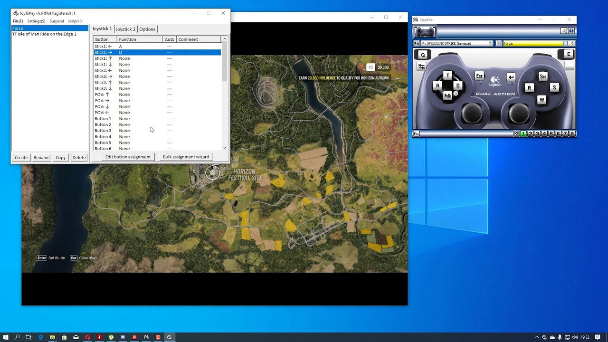Click the R face button assignment
Image resolution: width=608 pixels, height=342 pixels.
click(529, 87)
